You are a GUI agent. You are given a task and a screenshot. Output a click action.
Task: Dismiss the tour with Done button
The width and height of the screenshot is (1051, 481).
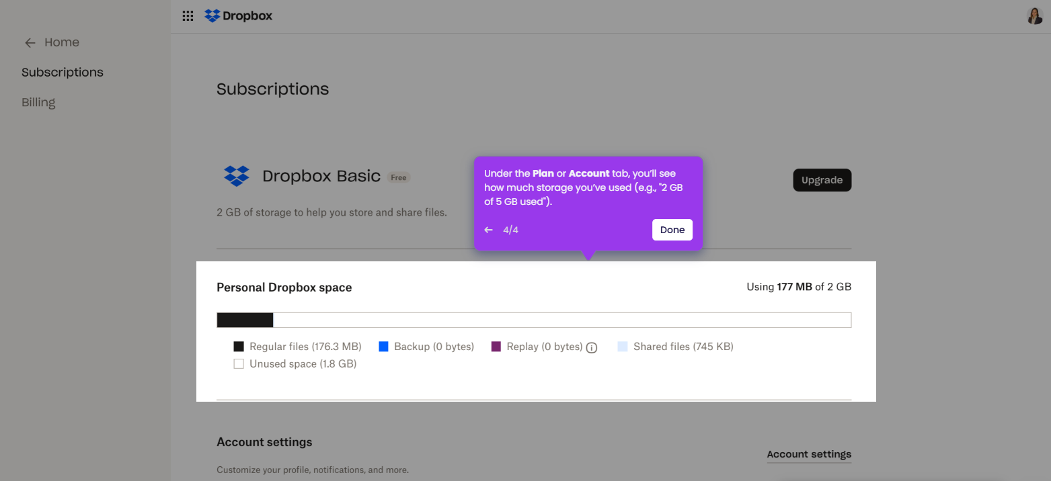[672, 230]
